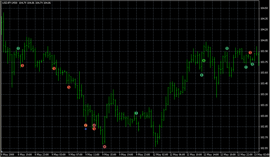Image resolution: width=270 pixels, height=157 pixels.
Task: Click the 8 May 2008 date label
Action: (8, 155)
